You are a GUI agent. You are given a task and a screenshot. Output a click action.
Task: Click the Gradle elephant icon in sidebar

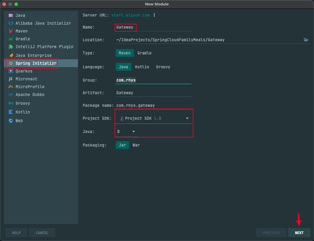click(x=11, y=39)
